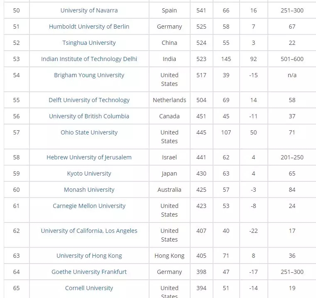This screenshot has height=298, width=316.
Task: Open Monash University link
Action: point(89,190)
